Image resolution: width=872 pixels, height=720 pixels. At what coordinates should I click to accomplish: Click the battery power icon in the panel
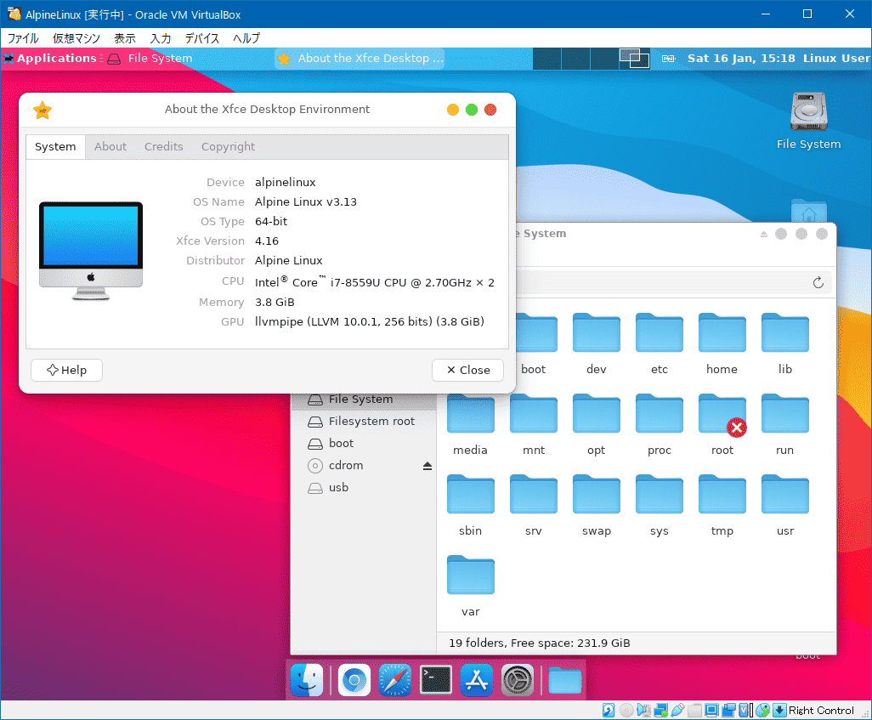coord(669,59)
